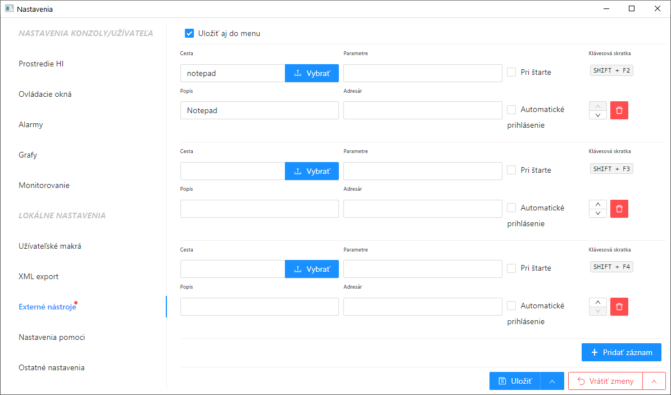Go to the Alarmy settings section

point(31,124)
